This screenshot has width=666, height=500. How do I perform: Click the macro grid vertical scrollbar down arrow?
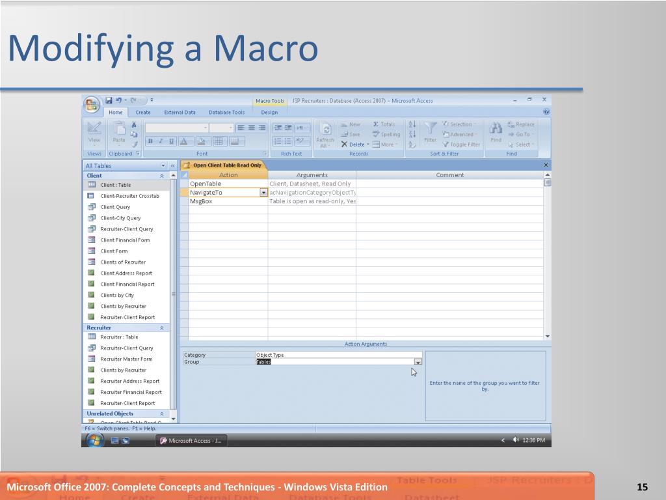548,337
